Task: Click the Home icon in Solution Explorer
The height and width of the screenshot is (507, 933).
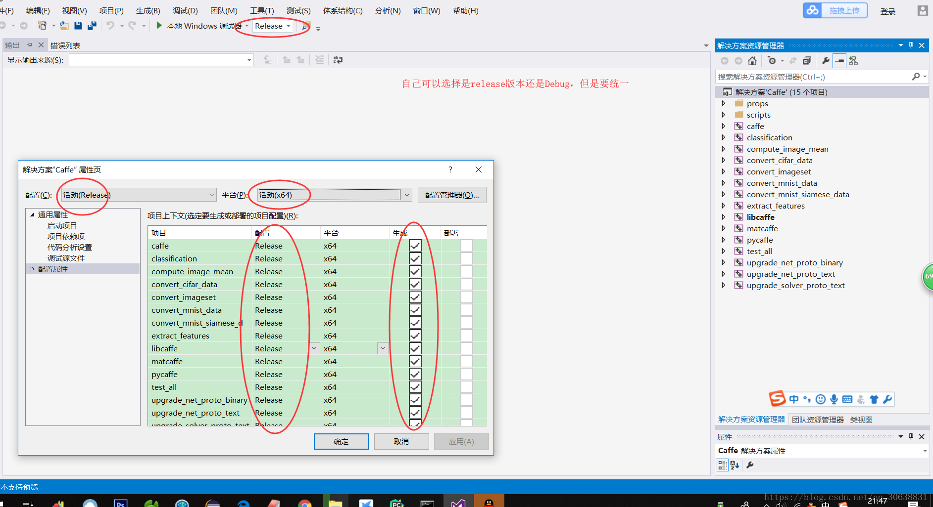Action: (x=752, y=61)
